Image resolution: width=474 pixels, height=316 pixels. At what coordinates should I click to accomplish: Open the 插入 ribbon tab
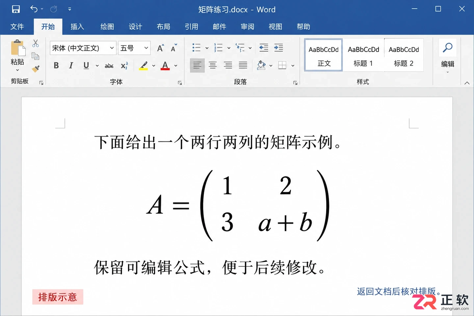coord(77,27)
